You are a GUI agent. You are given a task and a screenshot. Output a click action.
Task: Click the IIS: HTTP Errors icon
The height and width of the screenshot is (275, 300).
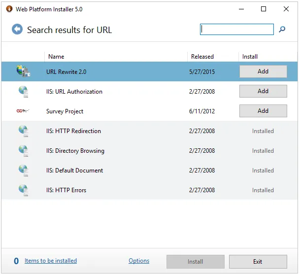click(23, 190)
